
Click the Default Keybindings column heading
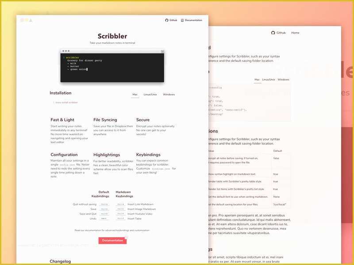pyautogui.click(x=100, y=194)
